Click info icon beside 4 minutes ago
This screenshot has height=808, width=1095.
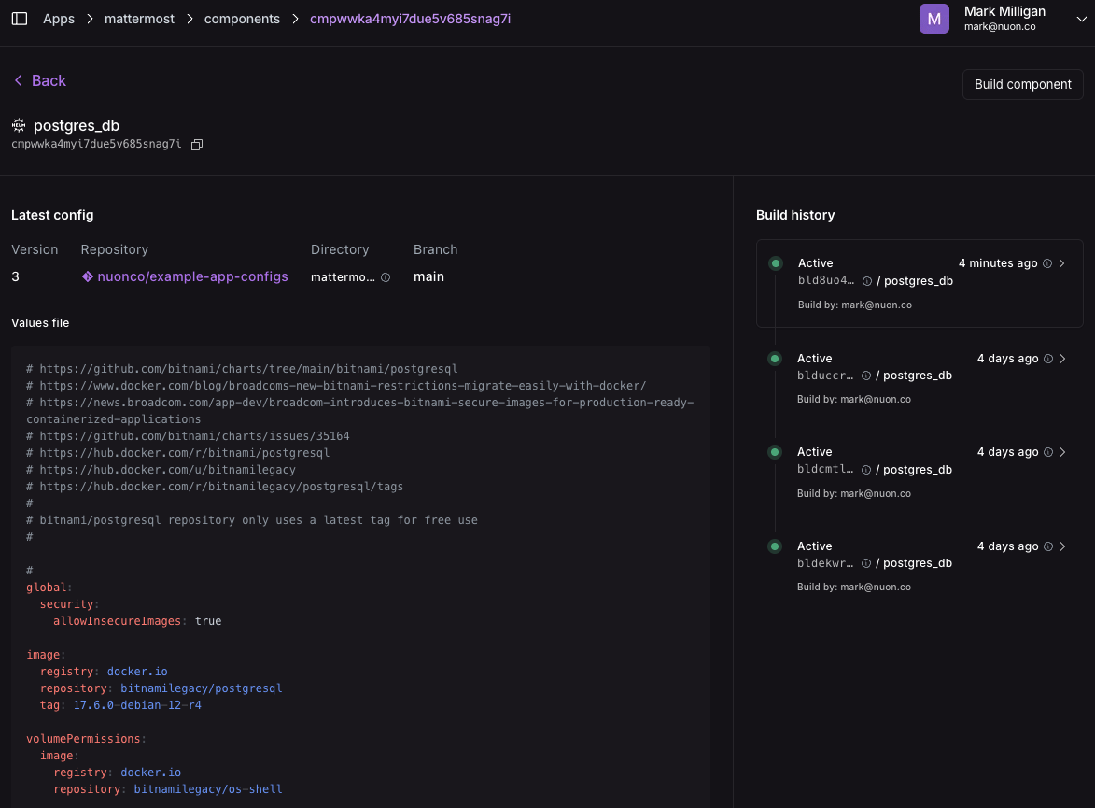[x=1047, y=263]
